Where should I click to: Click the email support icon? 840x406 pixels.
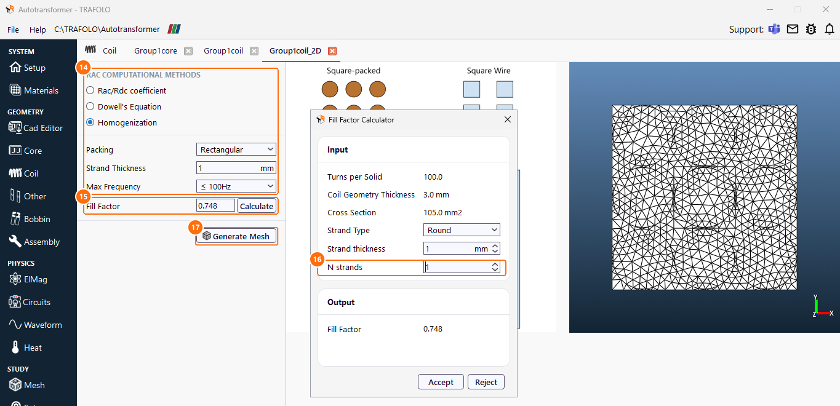tap(793, 29)
